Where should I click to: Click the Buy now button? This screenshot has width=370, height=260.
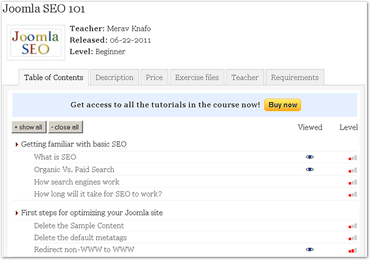tap(283, 105)
